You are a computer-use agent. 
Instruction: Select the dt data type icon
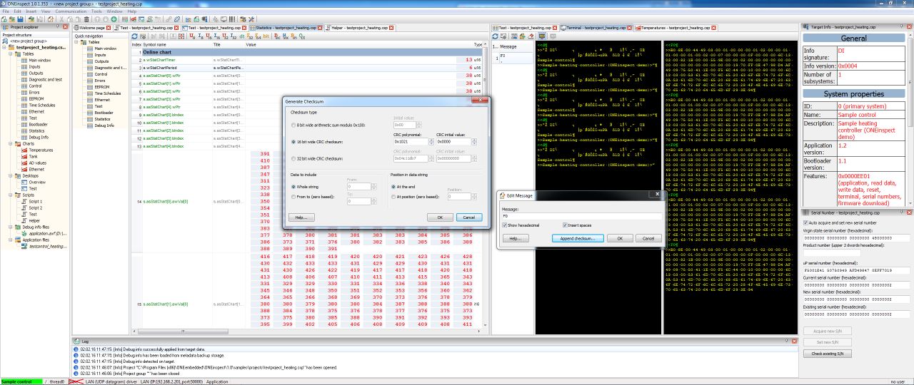[241, 36]
